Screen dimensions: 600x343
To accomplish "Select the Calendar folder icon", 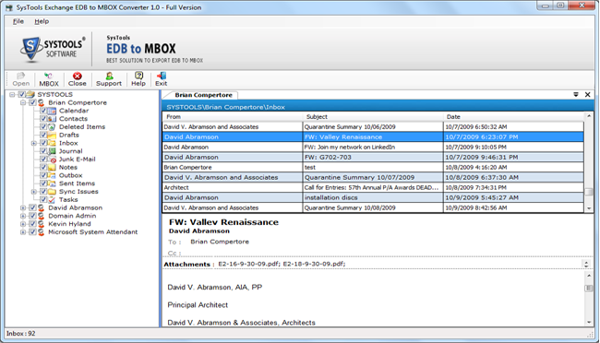I will pyautogui.click(x=52, y=111).
